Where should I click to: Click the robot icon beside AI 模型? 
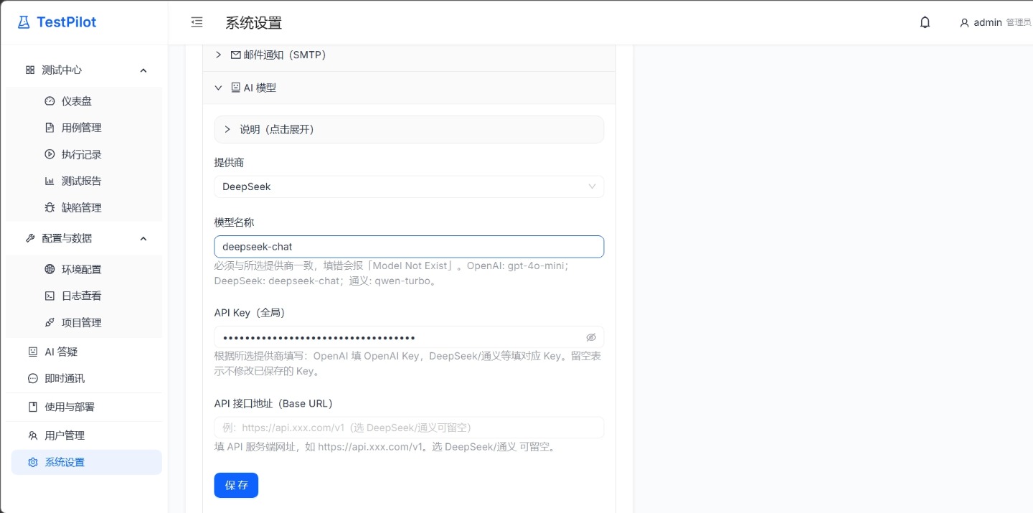(x=236, y=88)
